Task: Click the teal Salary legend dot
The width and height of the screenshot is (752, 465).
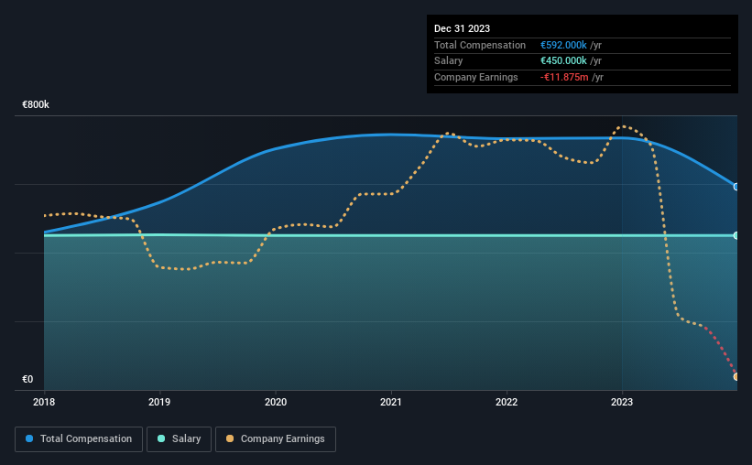Action: click(x=161, y=438)
